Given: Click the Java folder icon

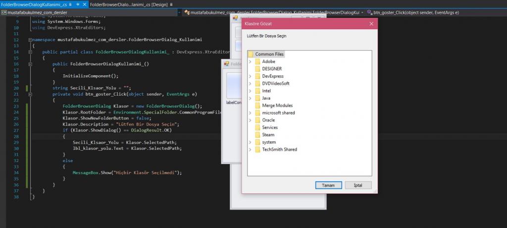Looking at the screenshot, I should [257, 98].
